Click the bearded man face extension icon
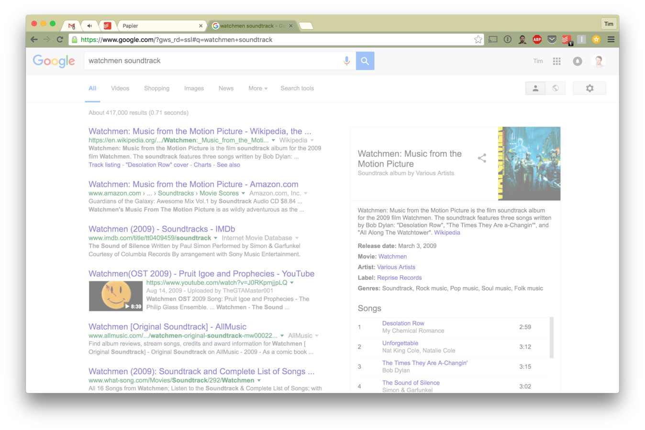Image resolution: width=645 pixels, height=430 pixels. coord(523,40)
